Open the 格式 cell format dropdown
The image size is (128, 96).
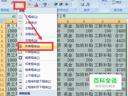pos(118,2)
